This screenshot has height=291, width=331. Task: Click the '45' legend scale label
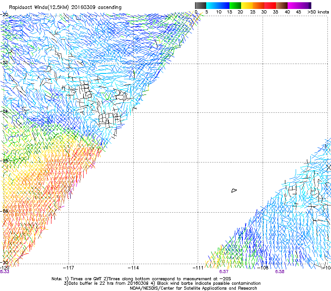pyautogui.click(x=298, y=12)
